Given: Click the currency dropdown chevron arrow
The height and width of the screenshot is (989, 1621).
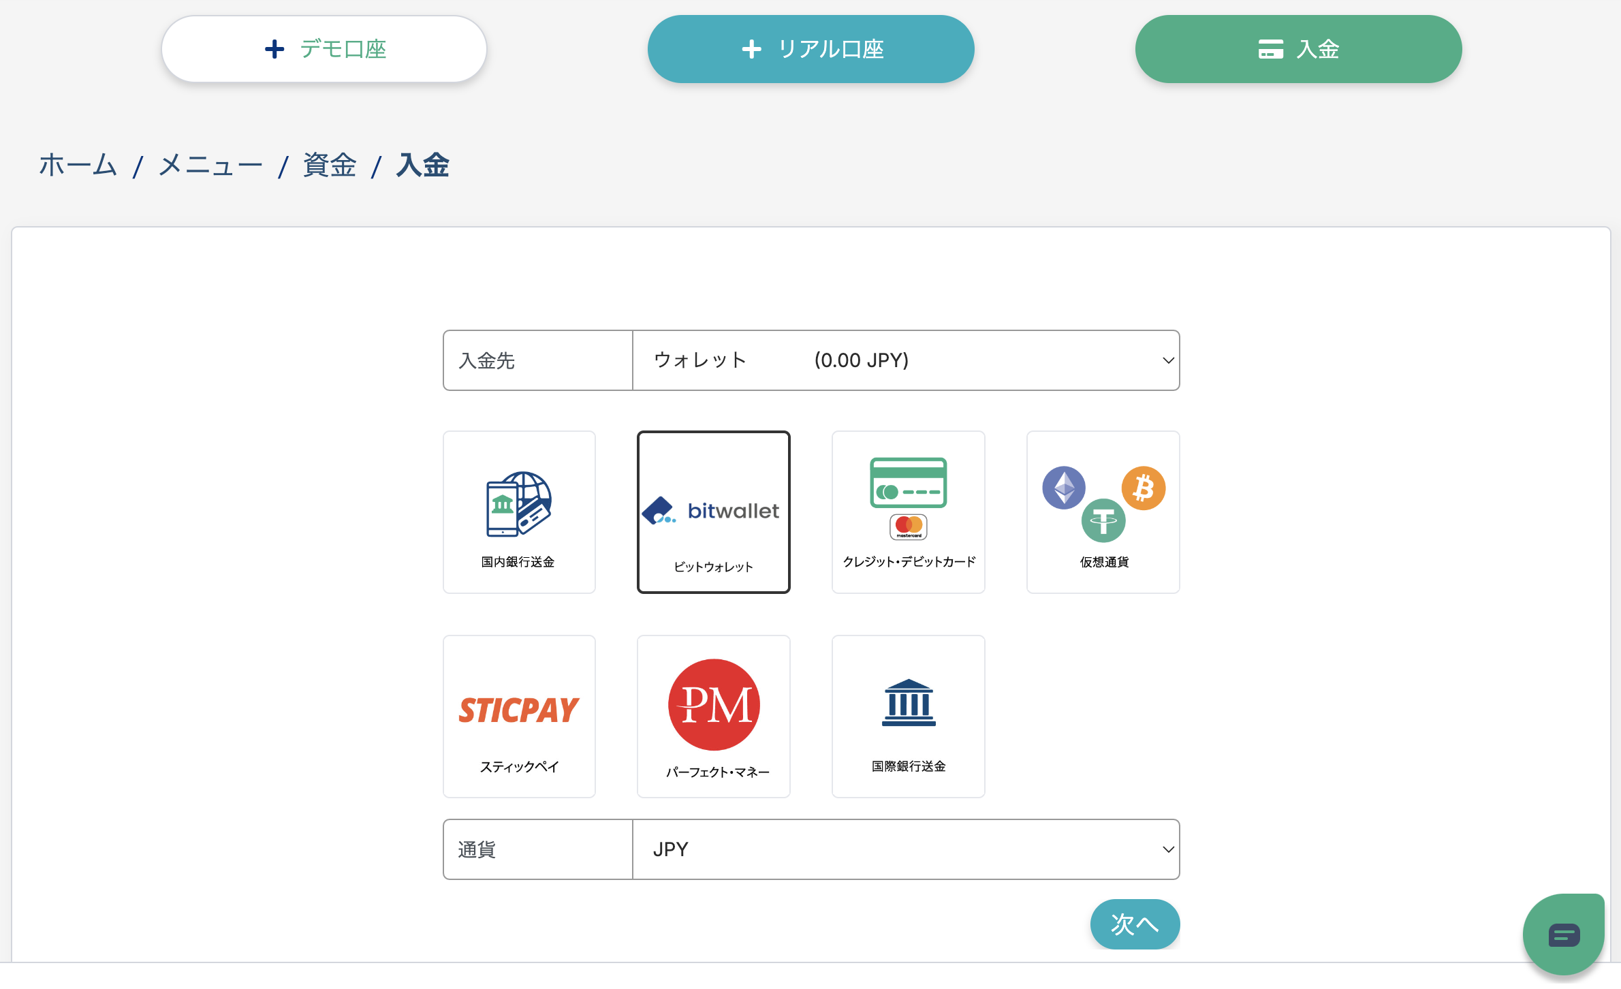Looking at the screenshot, I should 1168,849.
